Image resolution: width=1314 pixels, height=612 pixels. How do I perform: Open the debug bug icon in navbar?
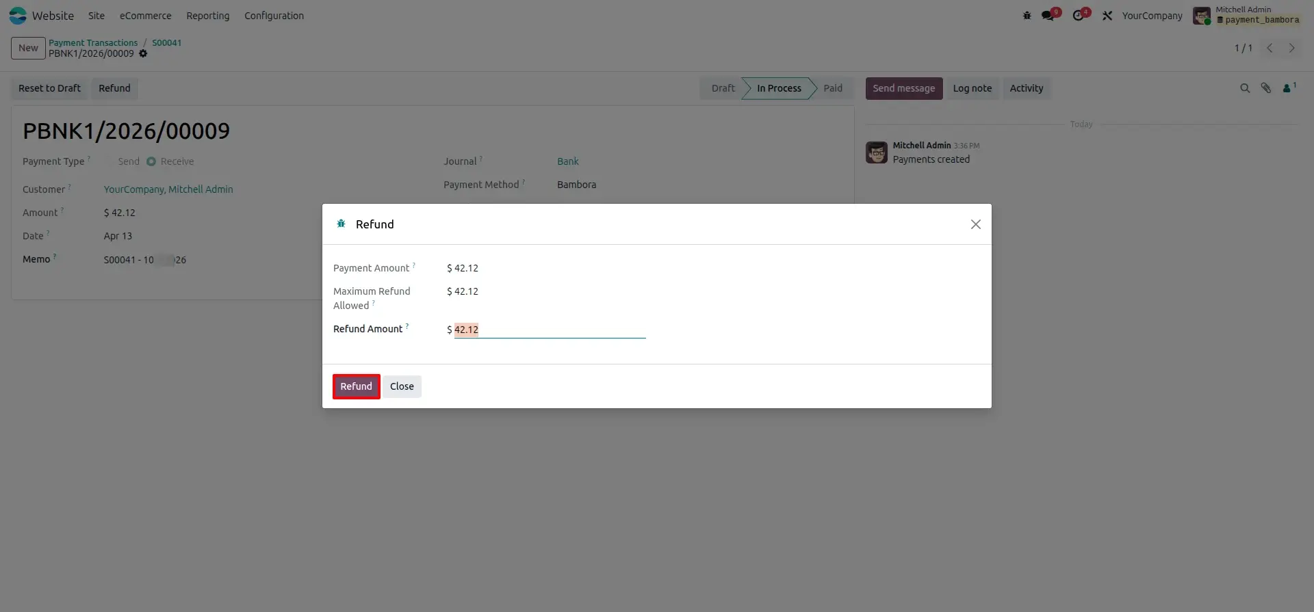click(x=1027, y=15)
